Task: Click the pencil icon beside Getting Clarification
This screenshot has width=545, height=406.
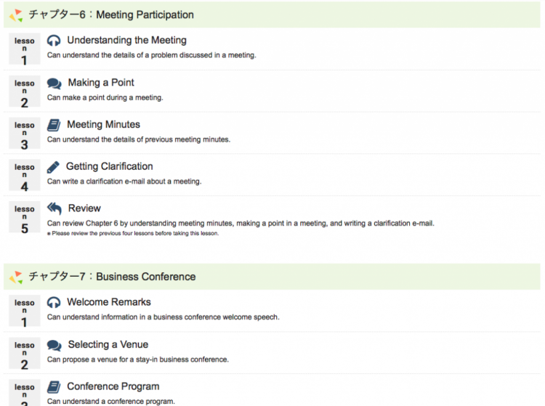Action: click(x=53, y=167)
